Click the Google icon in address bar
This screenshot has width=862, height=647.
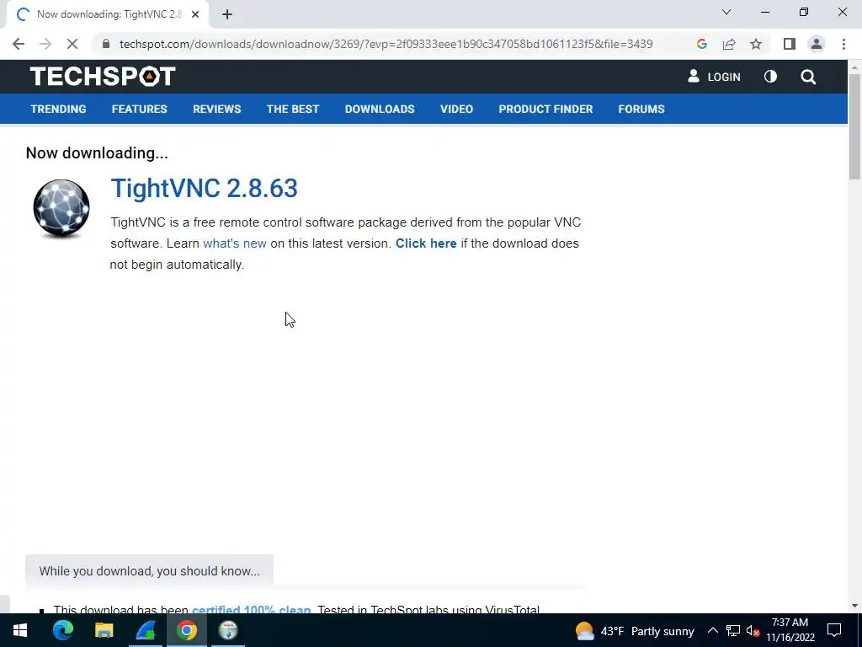pyautogui.click(x=701, y=44)
